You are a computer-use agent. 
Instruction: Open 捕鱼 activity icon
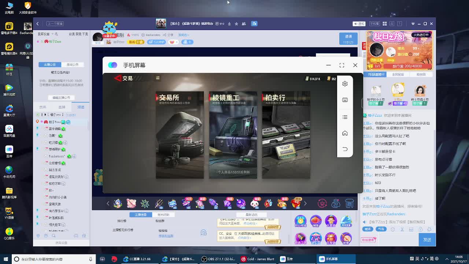[x=315, y=221]
